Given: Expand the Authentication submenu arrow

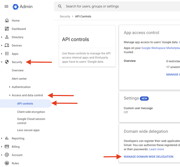Looking at the screenshot, I should click(10, 87).
